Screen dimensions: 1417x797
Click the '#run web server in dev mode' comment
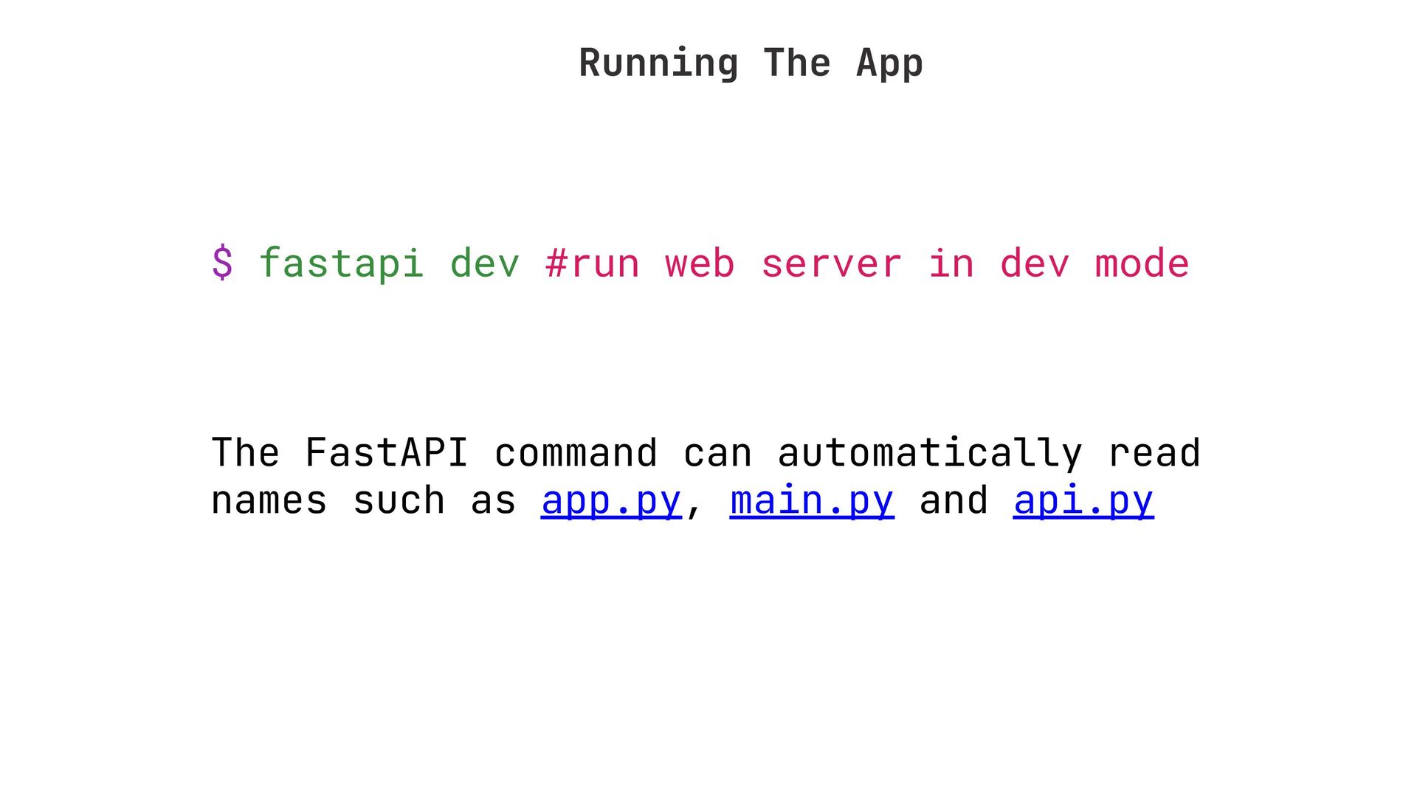867,263
